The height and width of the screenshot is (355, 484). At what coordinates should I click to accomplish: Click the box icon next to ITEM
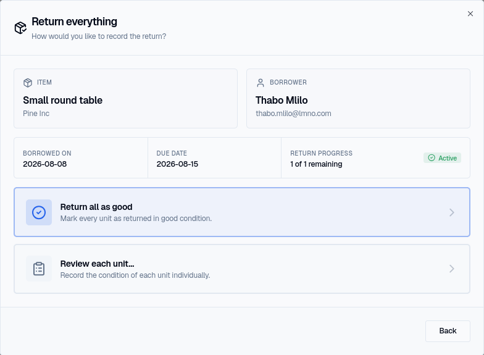pos(28,83)
